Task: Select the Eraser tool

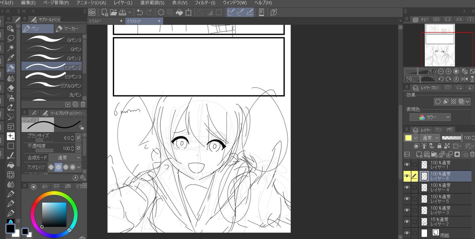Action: tap(11, 87)
